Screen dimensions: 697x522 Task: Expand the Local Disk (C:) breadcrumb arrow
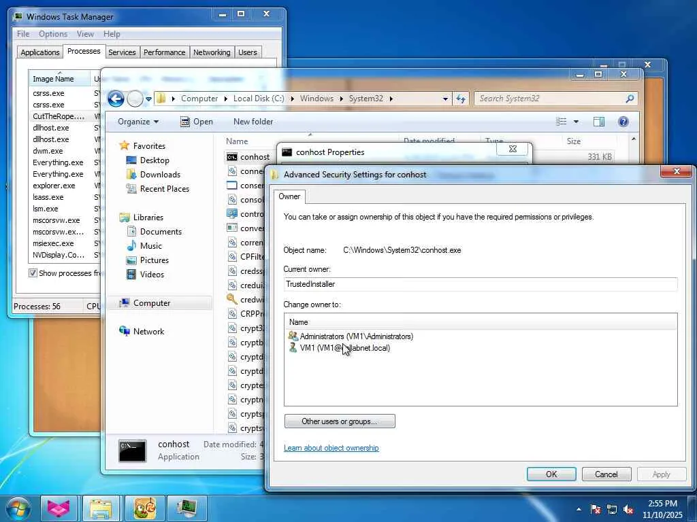tap(292, 99)
